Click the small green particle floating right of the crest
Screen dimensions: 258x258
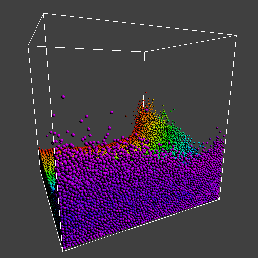[174, 109]
